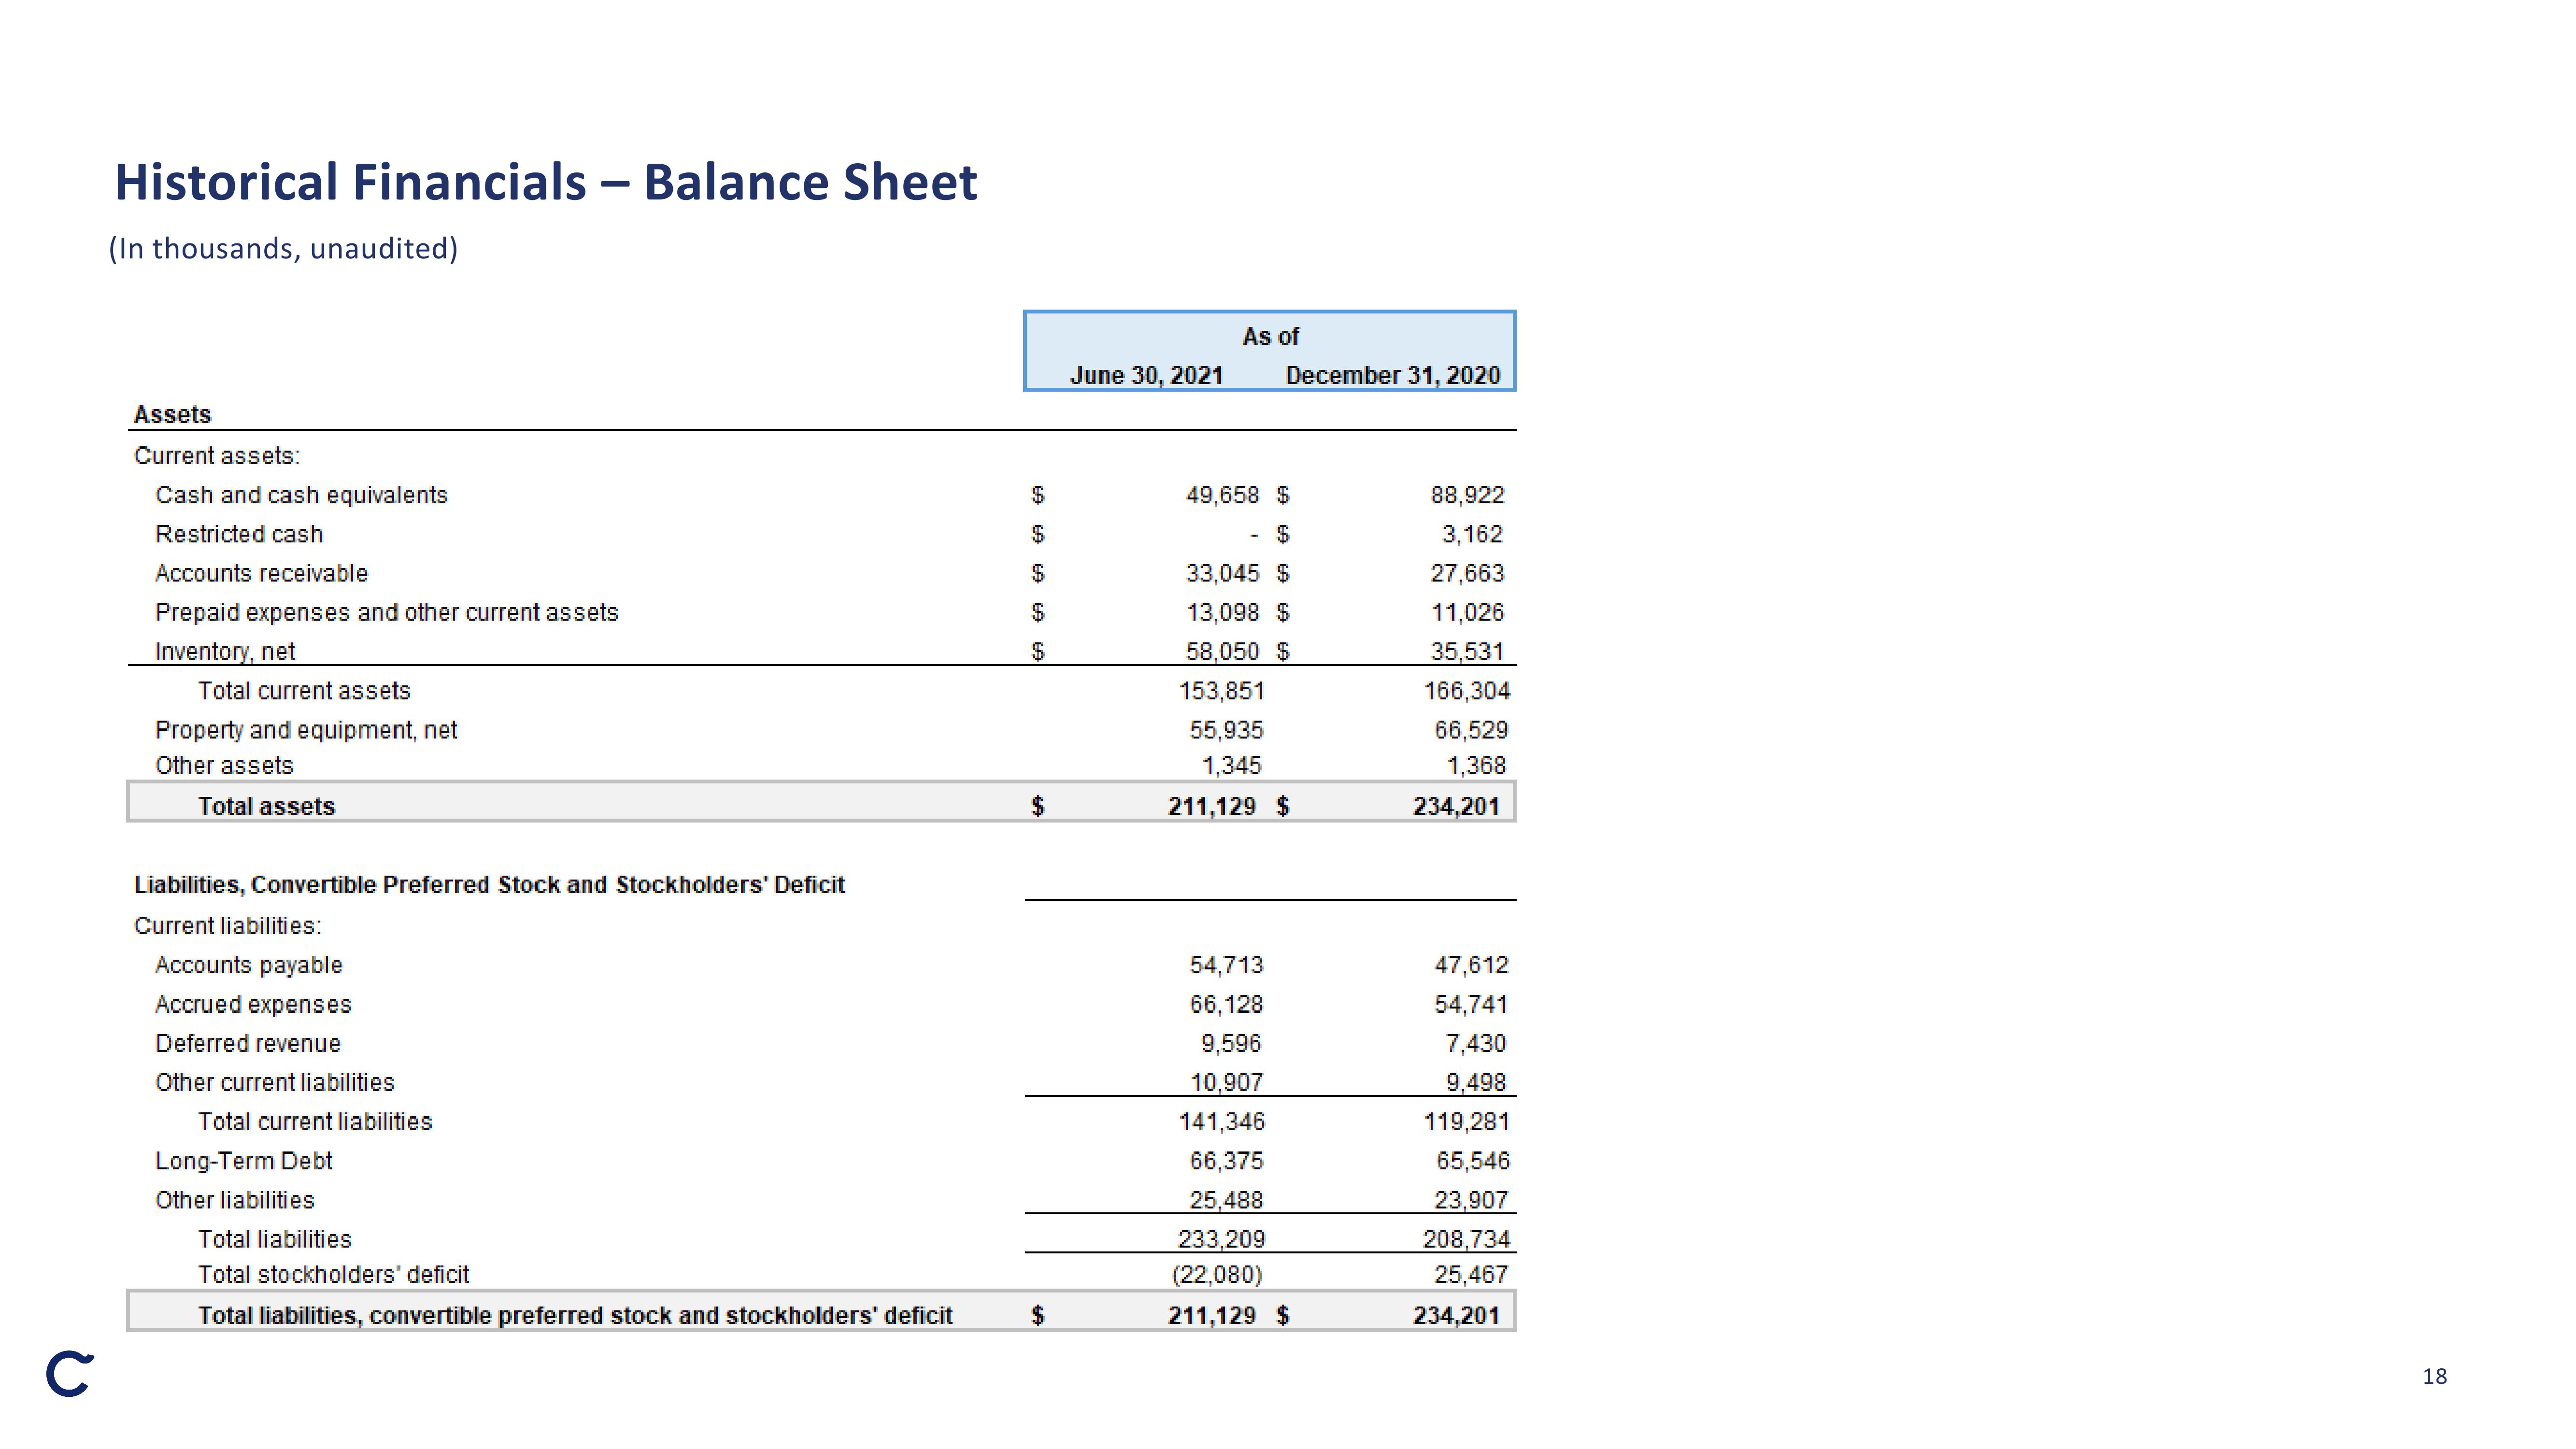Click the 'Current assets:' row label
The width and height of the screenshot is (2576, 1449).
217,456
